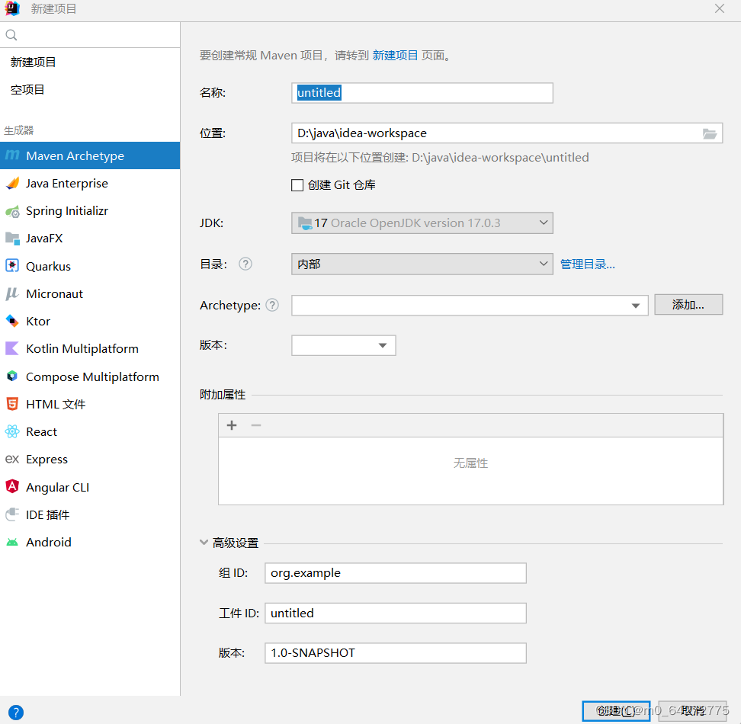Viewport: 741px width, 724px height.
Task: Click the Express ex icon
Action: [12, 459]
